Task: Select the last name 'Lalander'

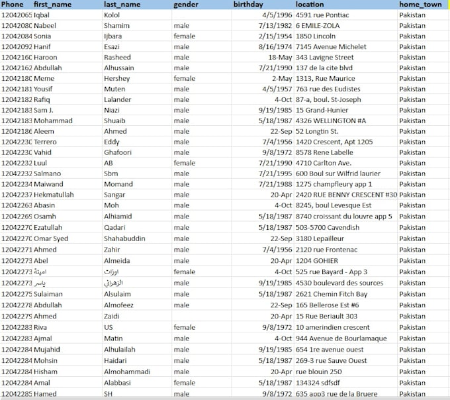Action: pyautogui.click(x=117, y=99)
